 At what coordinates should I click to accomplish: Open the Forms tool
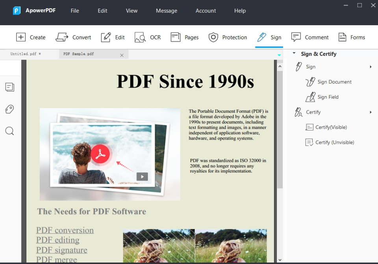(352, 37)
